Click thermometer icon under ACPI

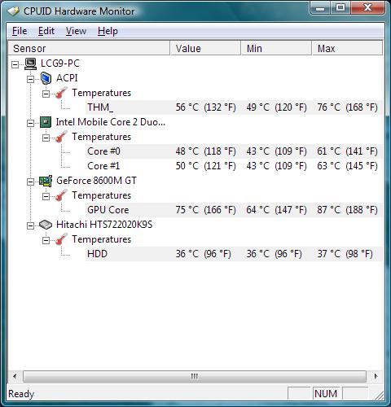point(61,93)
